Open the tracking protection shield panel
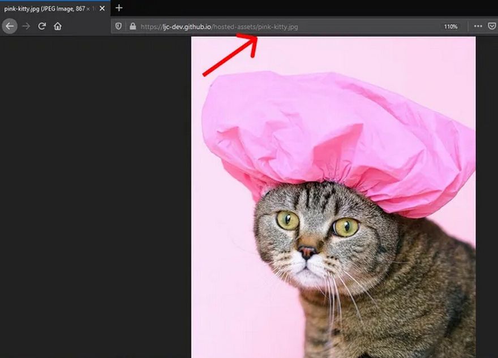 point(119,27)
